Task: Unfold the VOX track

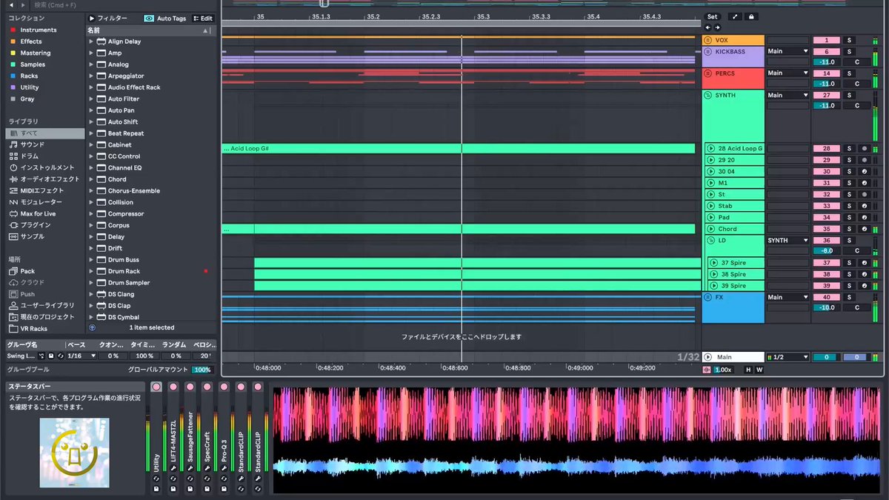Action: pyautogui.click(x=708, y=40)
